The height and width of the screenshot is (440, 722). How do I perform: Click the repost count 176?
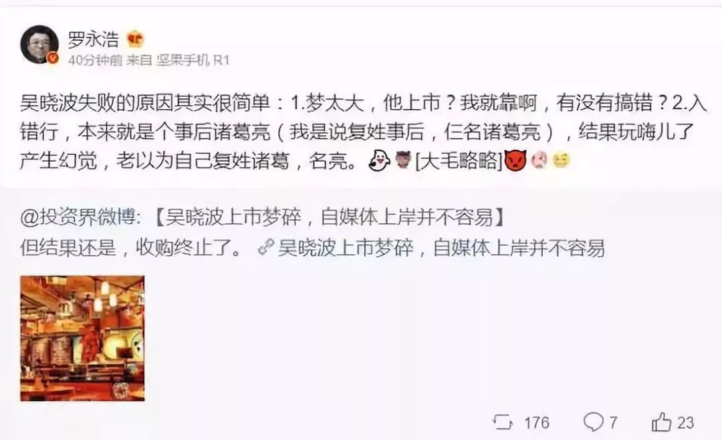537,423
